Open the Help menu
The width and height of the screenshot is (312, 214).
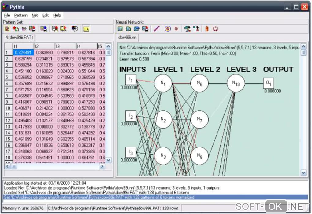[57, 15]
